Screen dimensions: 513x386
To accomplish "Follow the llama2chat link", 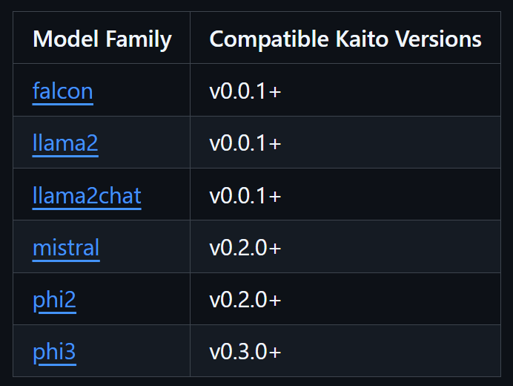I will click(87, 195).
